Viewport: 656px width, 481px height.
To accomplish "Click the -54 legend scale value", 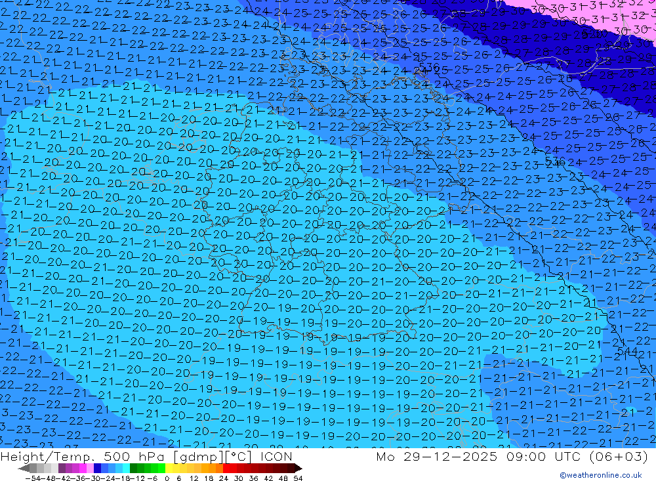I will coord(33,478).
